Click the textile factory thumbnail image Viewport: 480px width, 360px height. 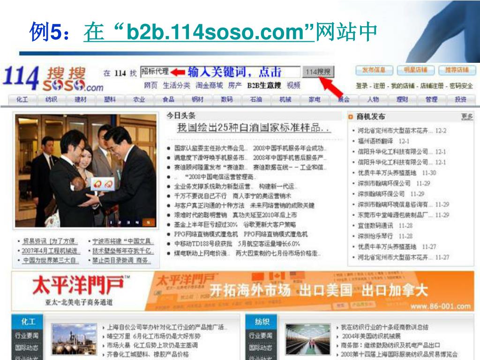coord(308,339)
